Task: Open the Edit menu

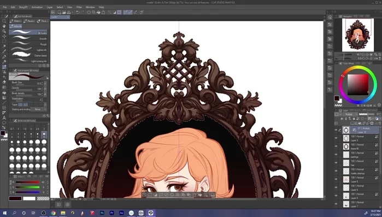Action: tap(13, 7)
